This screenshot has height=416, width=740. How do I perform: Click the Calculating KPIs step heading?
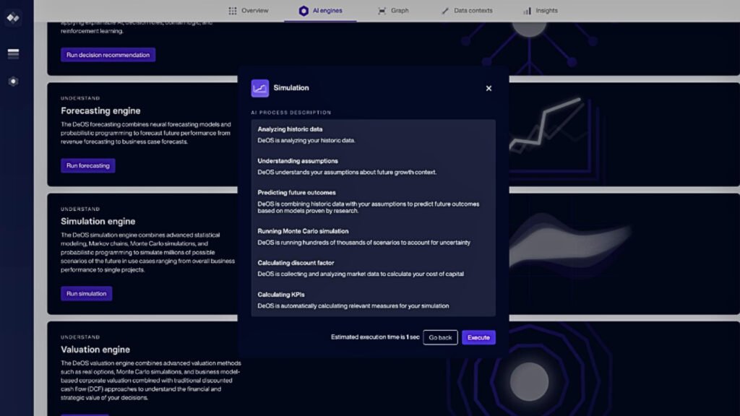coord(283,295)
